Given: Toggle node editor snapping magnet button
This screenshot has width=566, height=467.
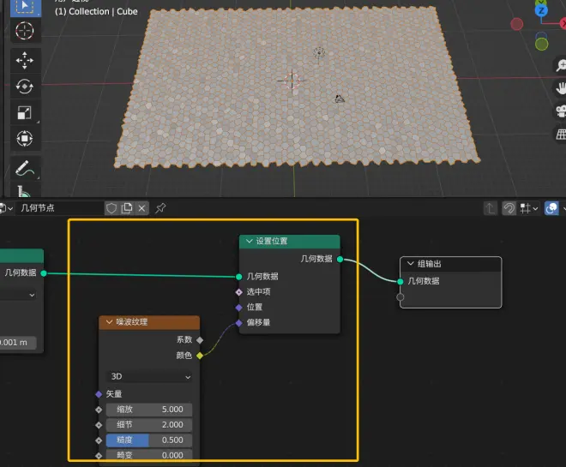Looking at the screenshot, I should 509,208.
